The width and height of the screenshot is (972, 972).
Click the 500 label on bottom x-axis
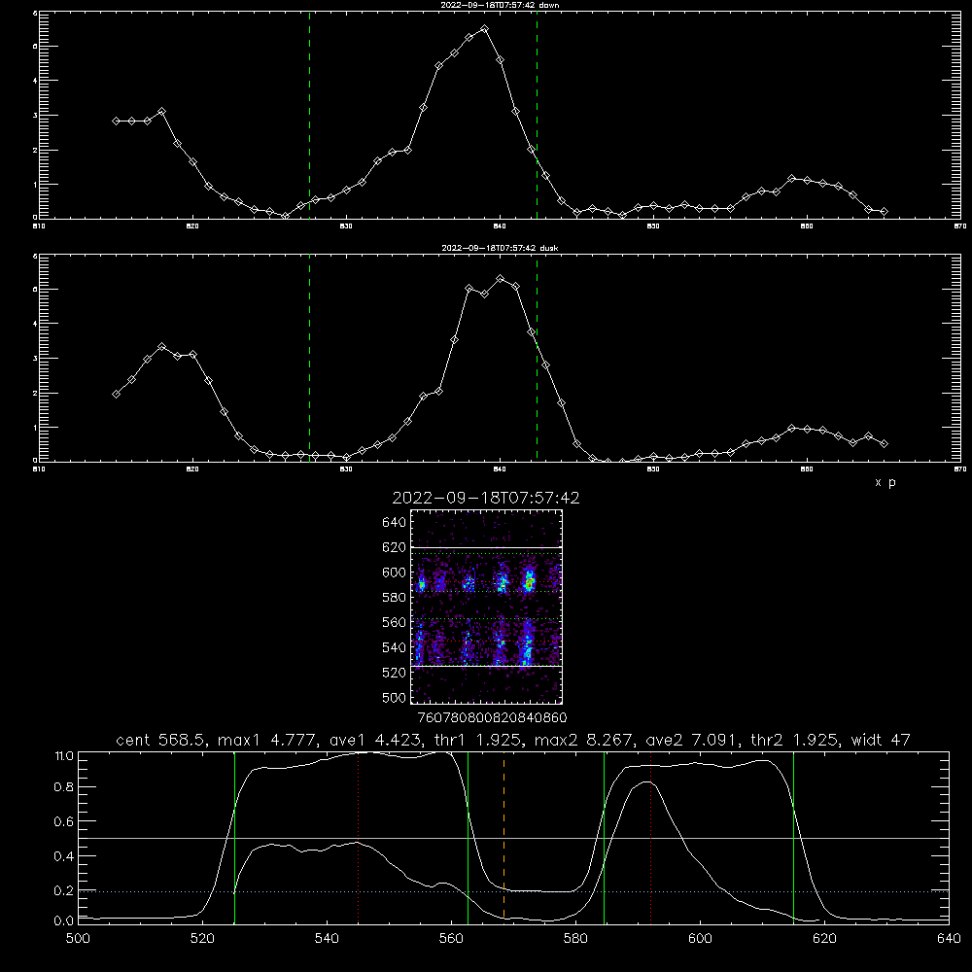78,939
